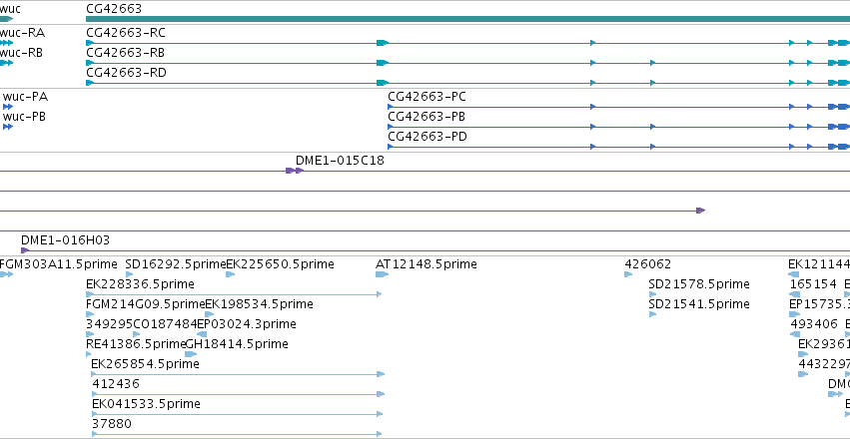Select the DME1-015C18 BAC label

[340, 161]
